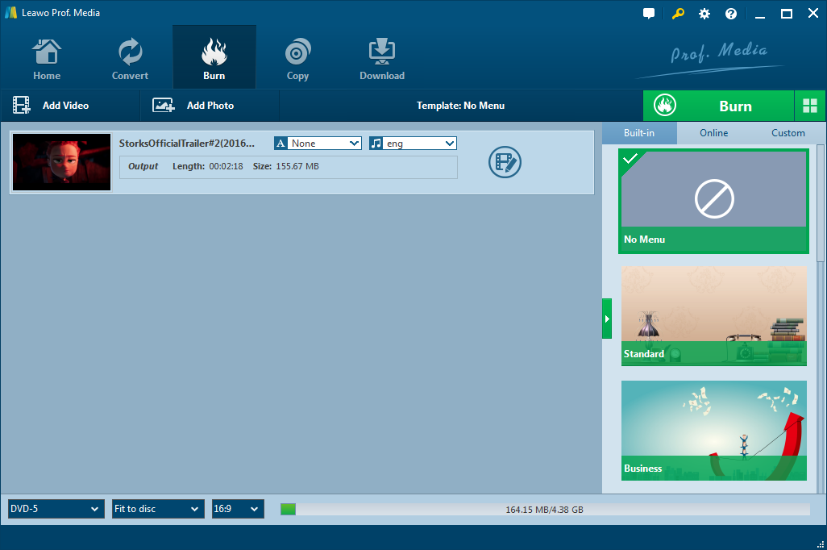Toggle the grid layout icon beside Burn
This screenshot has height=550, width=827.
click(x=810, y=106)
